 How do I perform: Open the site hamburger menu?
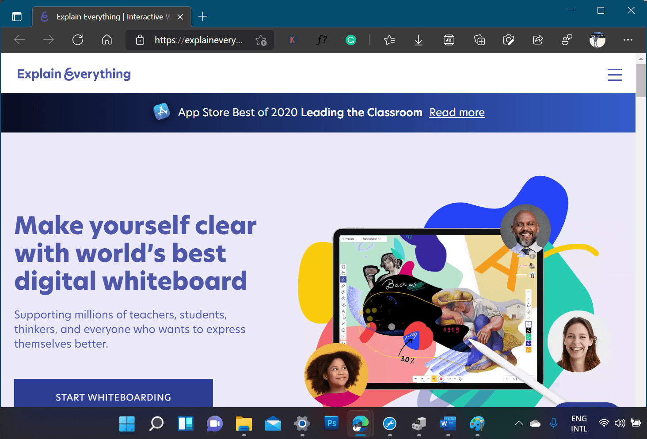[x=615, y=75]
